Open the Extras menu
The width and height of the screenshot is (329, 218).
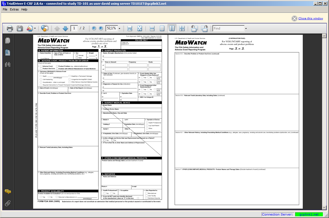coord(14,9)
